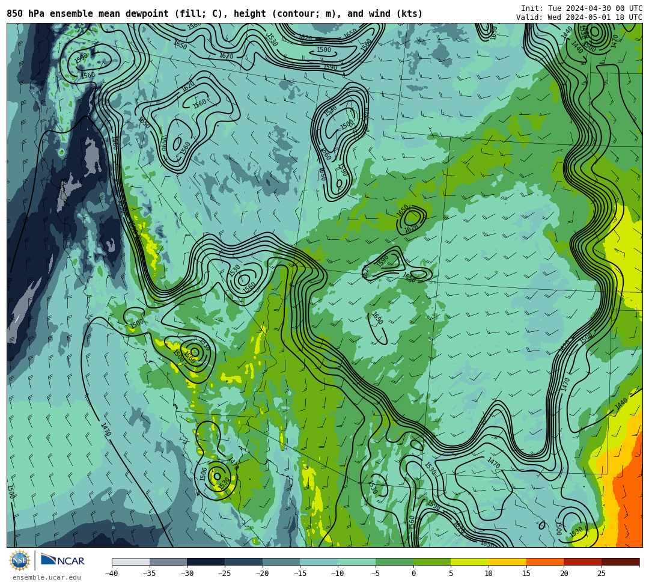
Task: Pick the dark teal -20 to -15 swatch
Action: 281,562
